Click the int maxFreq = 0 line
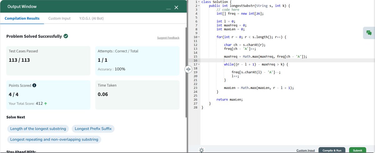 [232, 25]
